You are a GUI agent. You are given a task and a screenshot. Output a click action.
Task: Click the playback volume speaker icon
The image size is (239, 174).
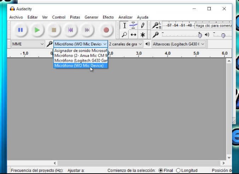(x=207, y=35)
